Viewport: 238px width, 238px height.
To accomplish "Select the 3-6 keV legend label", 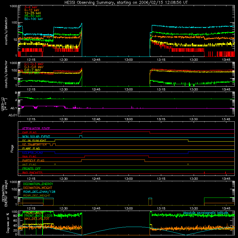I will (31, 7).
